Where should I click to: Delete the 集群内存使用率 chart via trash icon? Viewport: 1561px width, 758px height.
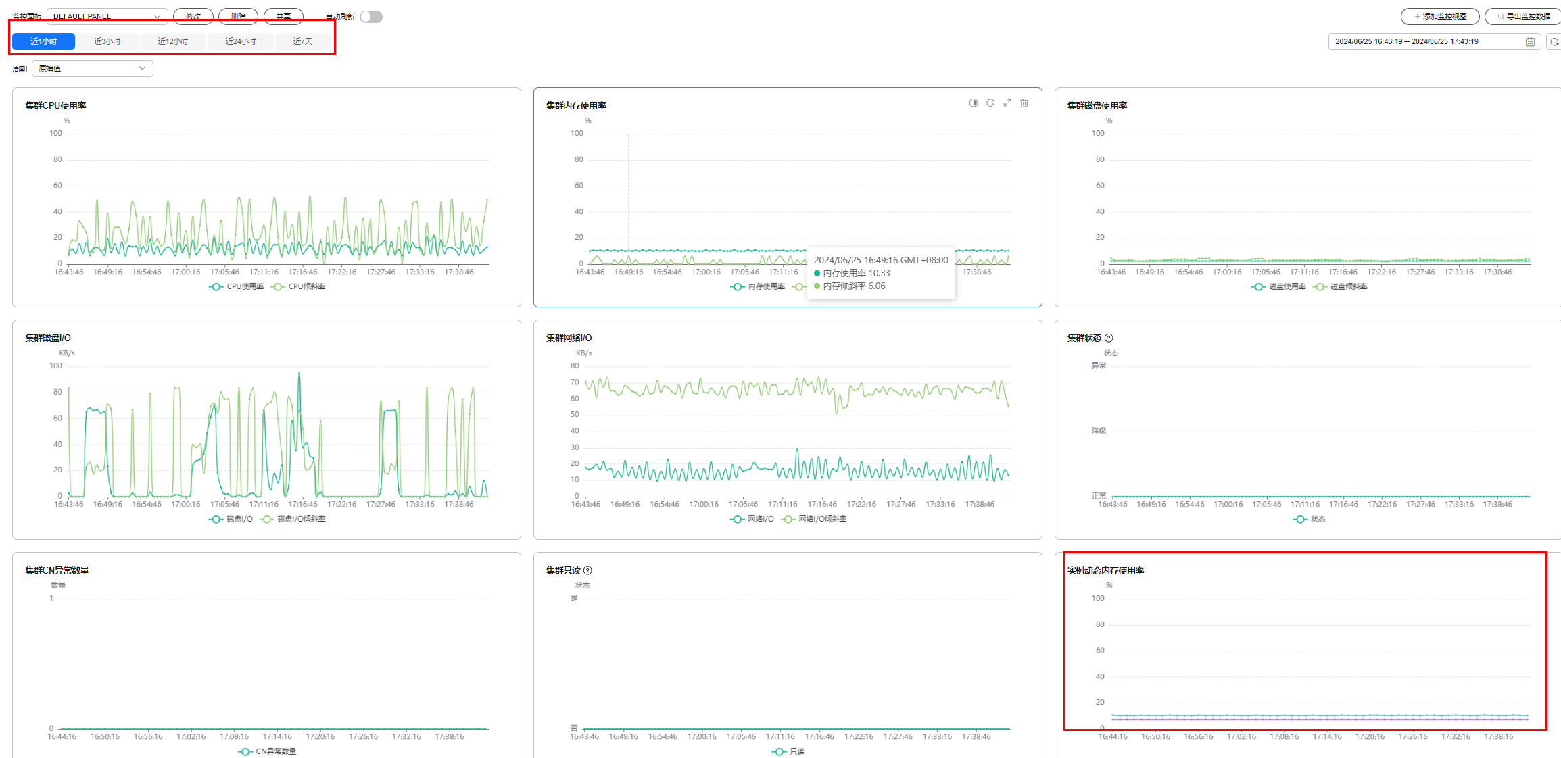point(1024,103)
